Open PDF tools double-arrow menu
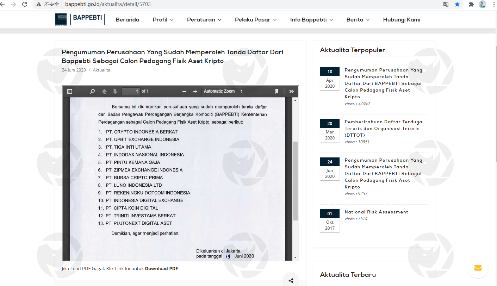497x286 pixels. coord(291,92)
